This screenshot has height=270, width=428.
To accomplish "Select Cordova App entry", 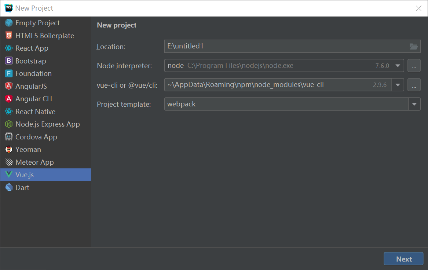I will [45, 137].
